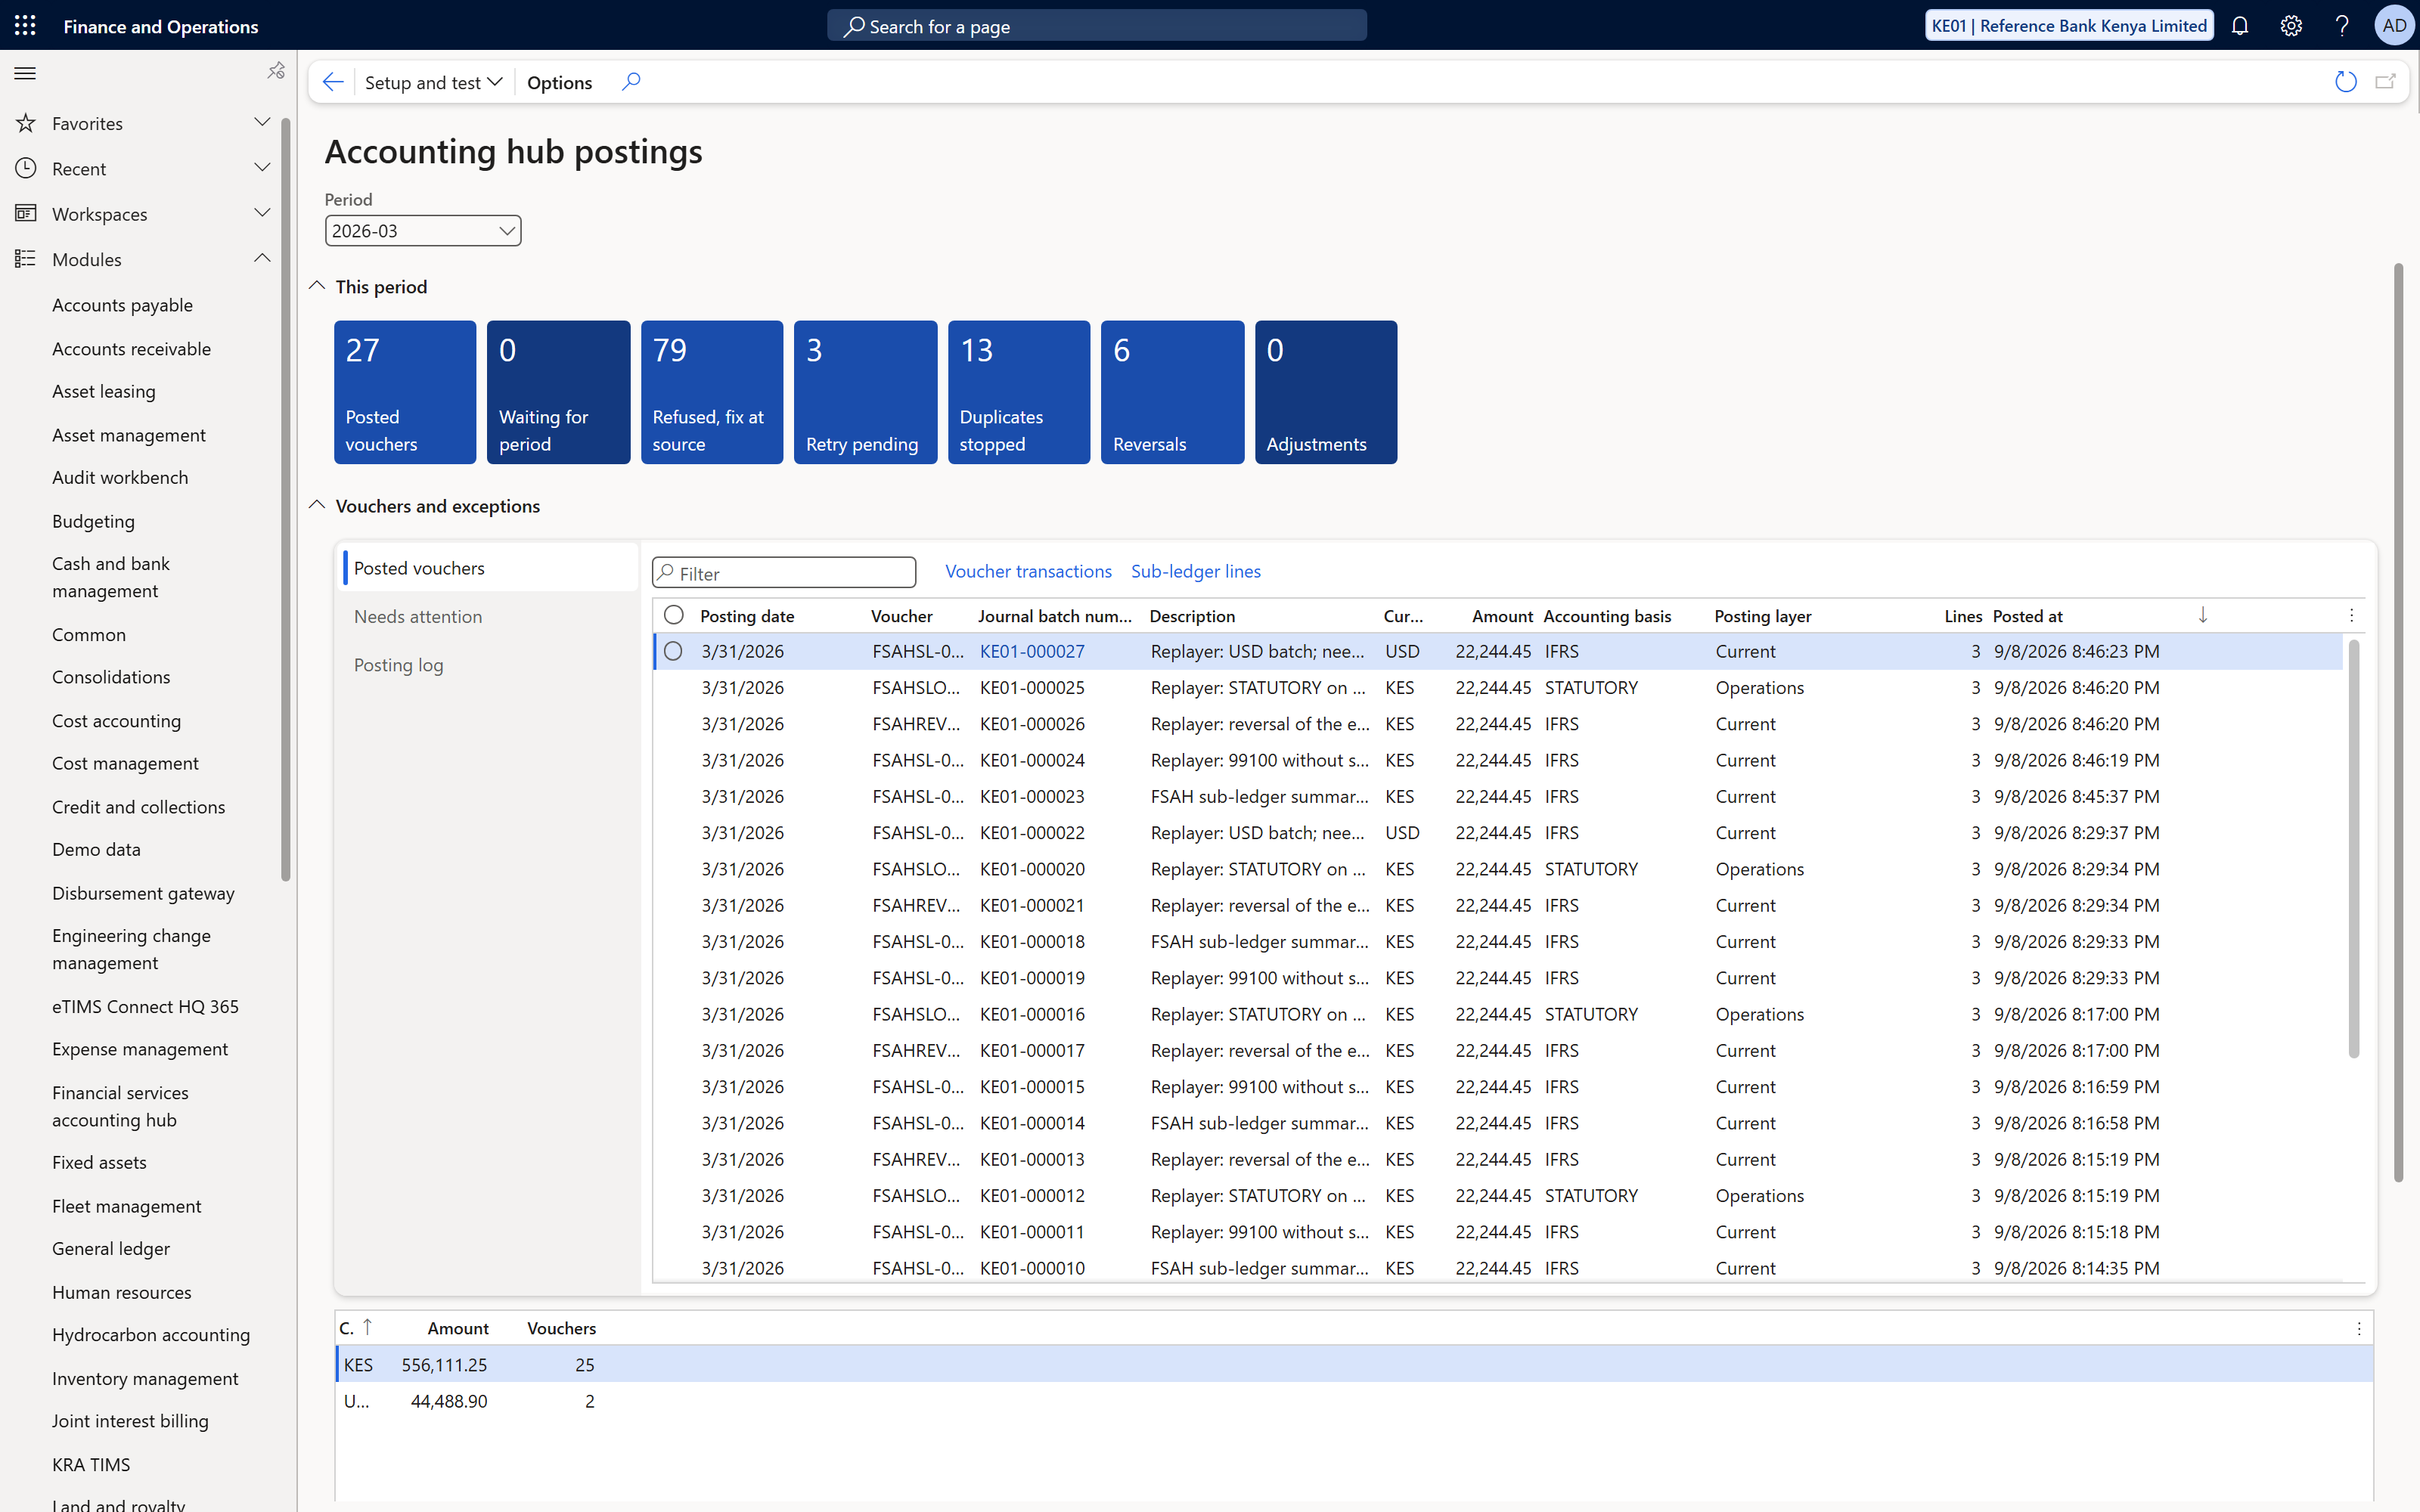Click the Recent clock icon

coord(26,168)
